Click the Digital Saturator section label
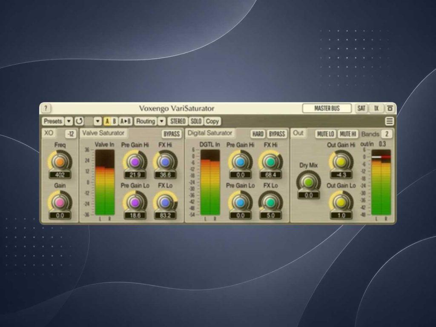This screenshot has height=327, width=436. tap(210, 133)
